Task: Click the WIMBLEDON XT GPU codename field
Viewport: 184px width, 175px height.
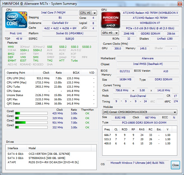Action: pos(150,23)
